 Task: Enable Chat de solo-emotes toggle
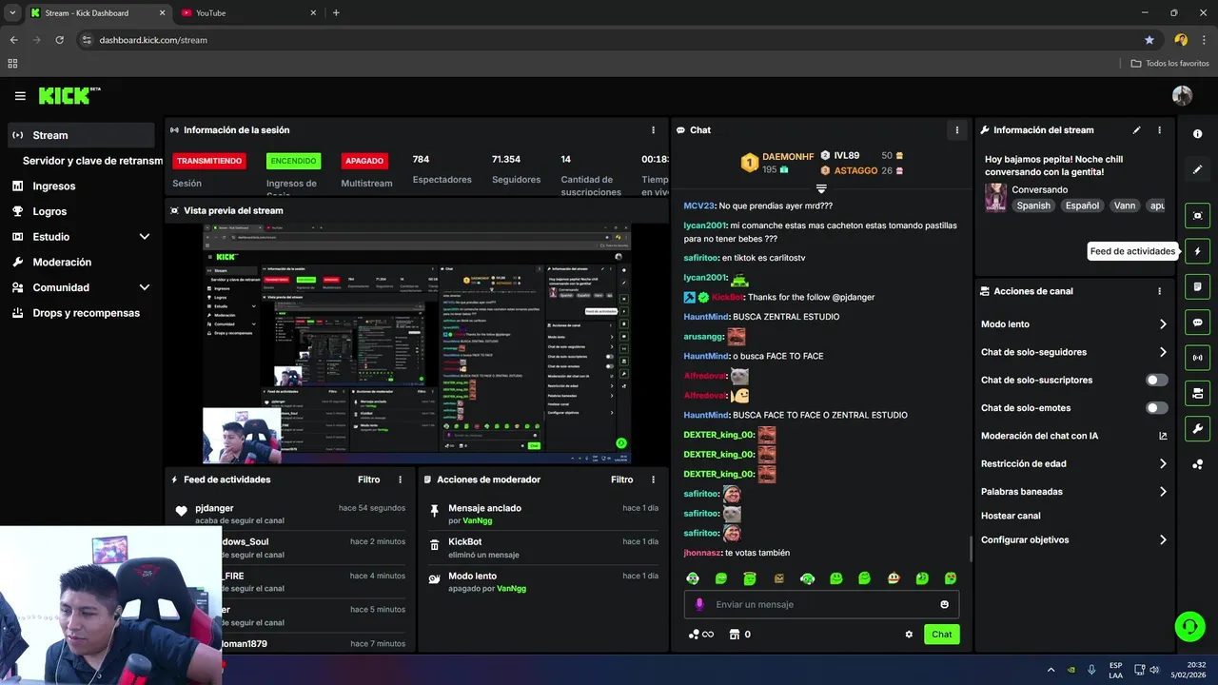pos(1156,408)
